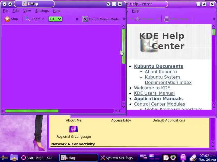Toggle Follow Mouse Mode in KMag
Screen dimensions: 217x162
click(x=100, y=19)
